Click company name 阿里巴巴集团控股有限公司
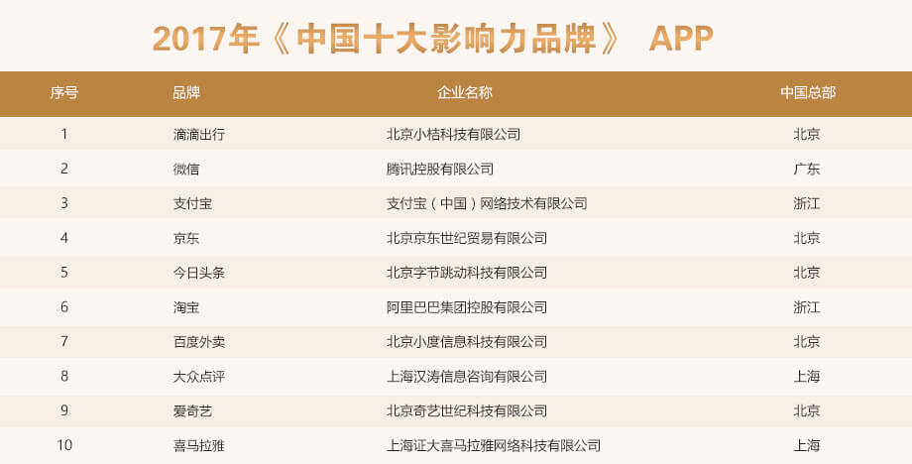The image size is (912, 464). pyautogui.click(x=467, y=307)
